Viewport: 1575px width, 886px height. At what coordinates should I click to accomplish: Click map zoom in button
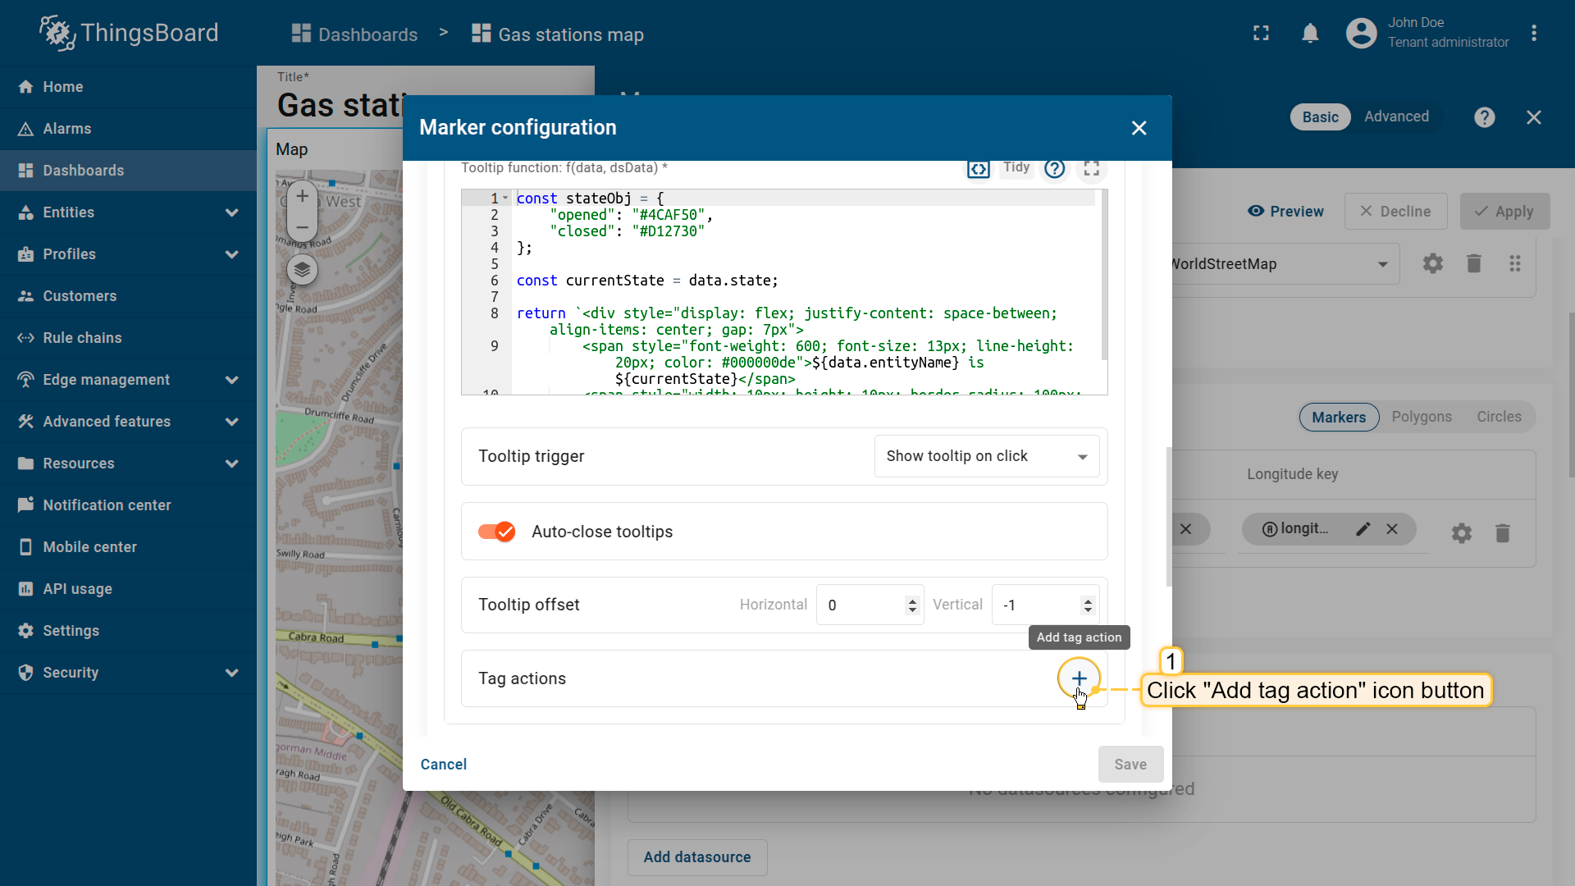click(x=302, y=196)
